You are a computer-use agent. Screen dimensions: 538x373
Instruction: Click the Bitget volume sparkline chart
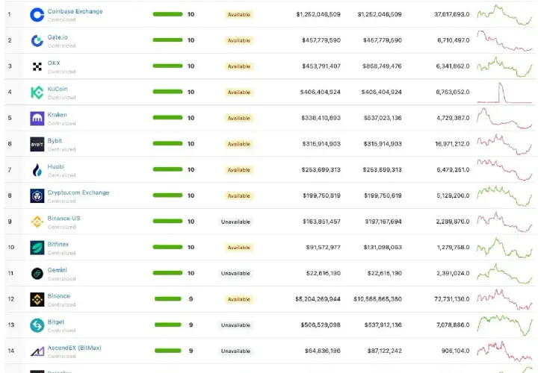[x=504, y=325]
